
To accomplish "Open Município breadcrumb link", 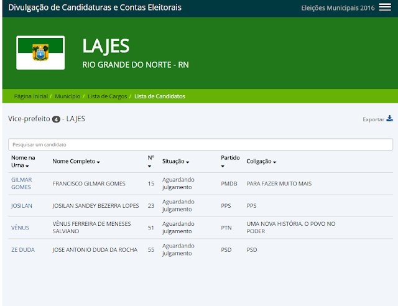I will pyautogui.click(x=68, y=96).
